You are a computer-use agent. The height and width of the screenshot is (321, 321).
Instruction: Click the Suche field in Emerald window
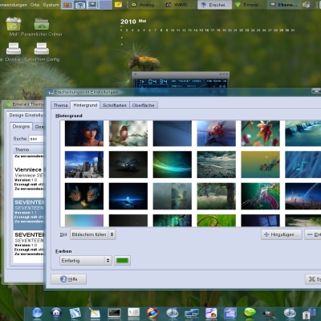pyautogui.click(x=36, y=139)
